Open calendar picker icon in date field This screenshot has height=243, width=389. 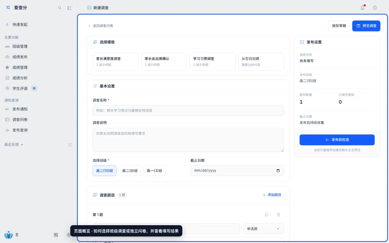[x=278, y=171]
